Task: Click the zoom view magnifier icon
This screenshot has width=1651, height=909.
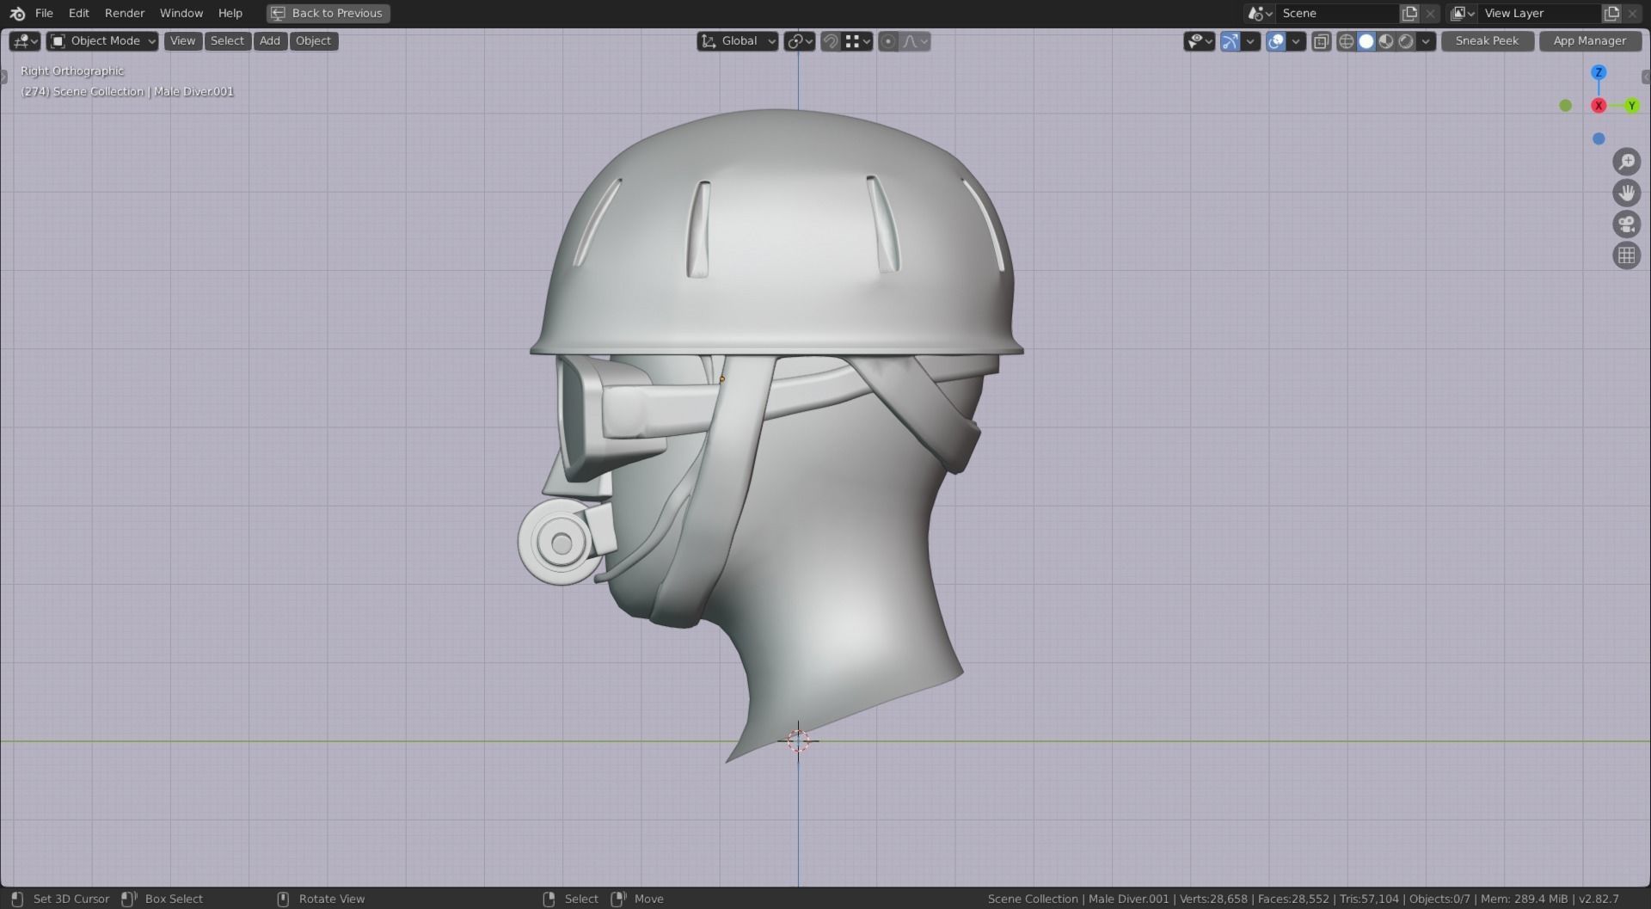Action: click(x=1626, y=162)
